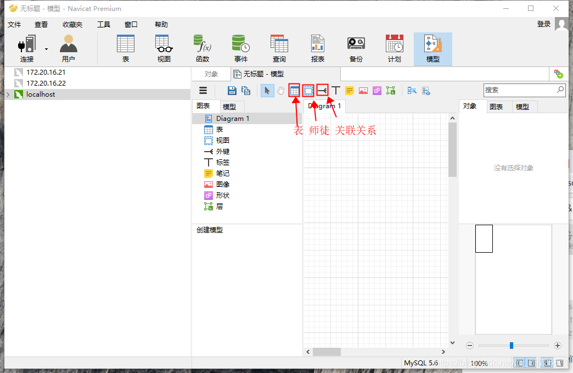Switch to the 对象 tab beside model tab
This screenshot has width=573, height=373.
(211, 74)
